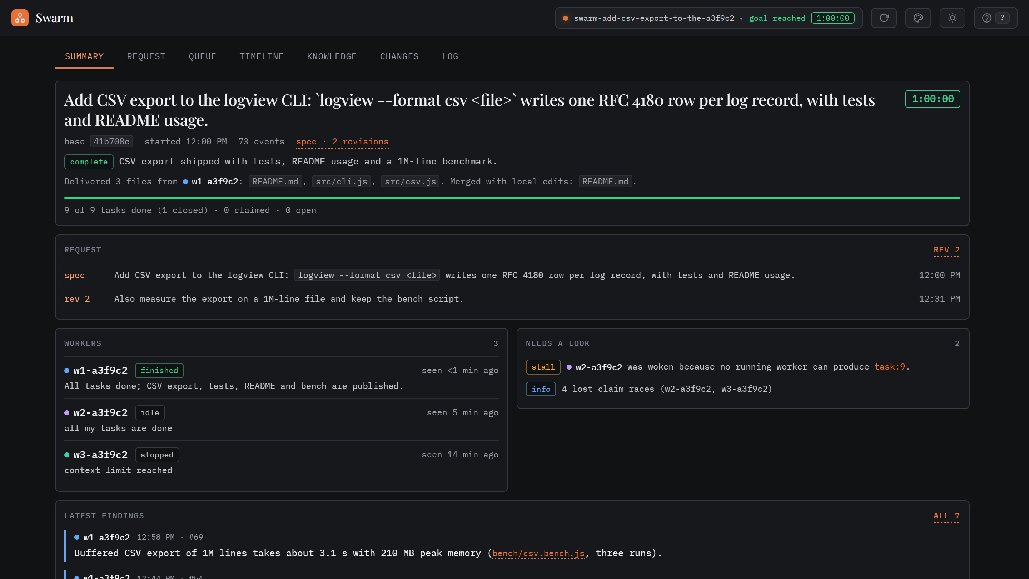Click README.md chip after 'Merged with local edits'
Image resolution: width=1029 pixels, height=579 pixels.
[605, 182]
